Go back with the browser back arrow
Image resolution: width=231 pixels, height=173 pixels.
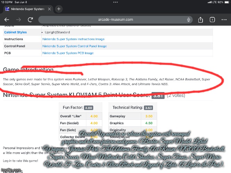pos(7,19)
